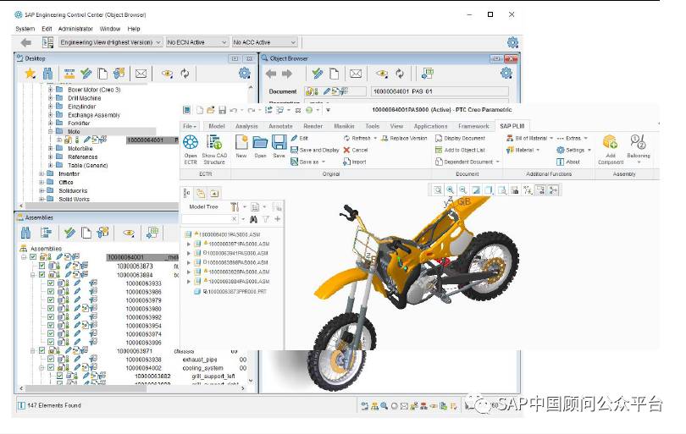Select the Forklifter folder in Desktop tree
This screenshot has width=686, height=434.
(x=79, y=124)
